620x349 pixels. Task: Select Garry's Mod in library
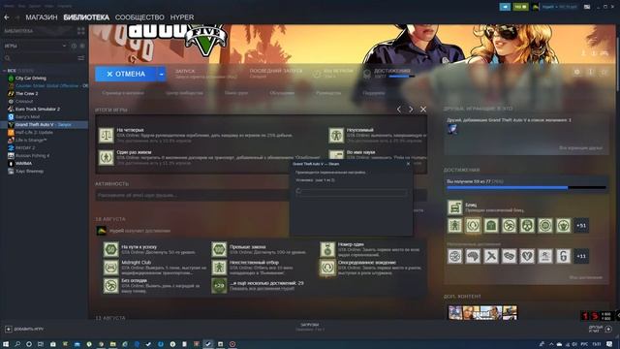pyautogui.click(x=27, y=116)
